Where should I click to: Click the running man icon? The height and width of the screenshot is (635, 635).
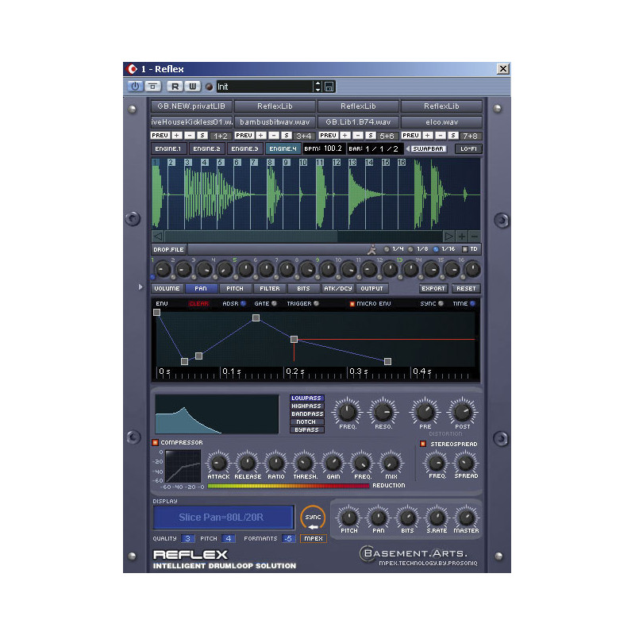pos(371,249)
